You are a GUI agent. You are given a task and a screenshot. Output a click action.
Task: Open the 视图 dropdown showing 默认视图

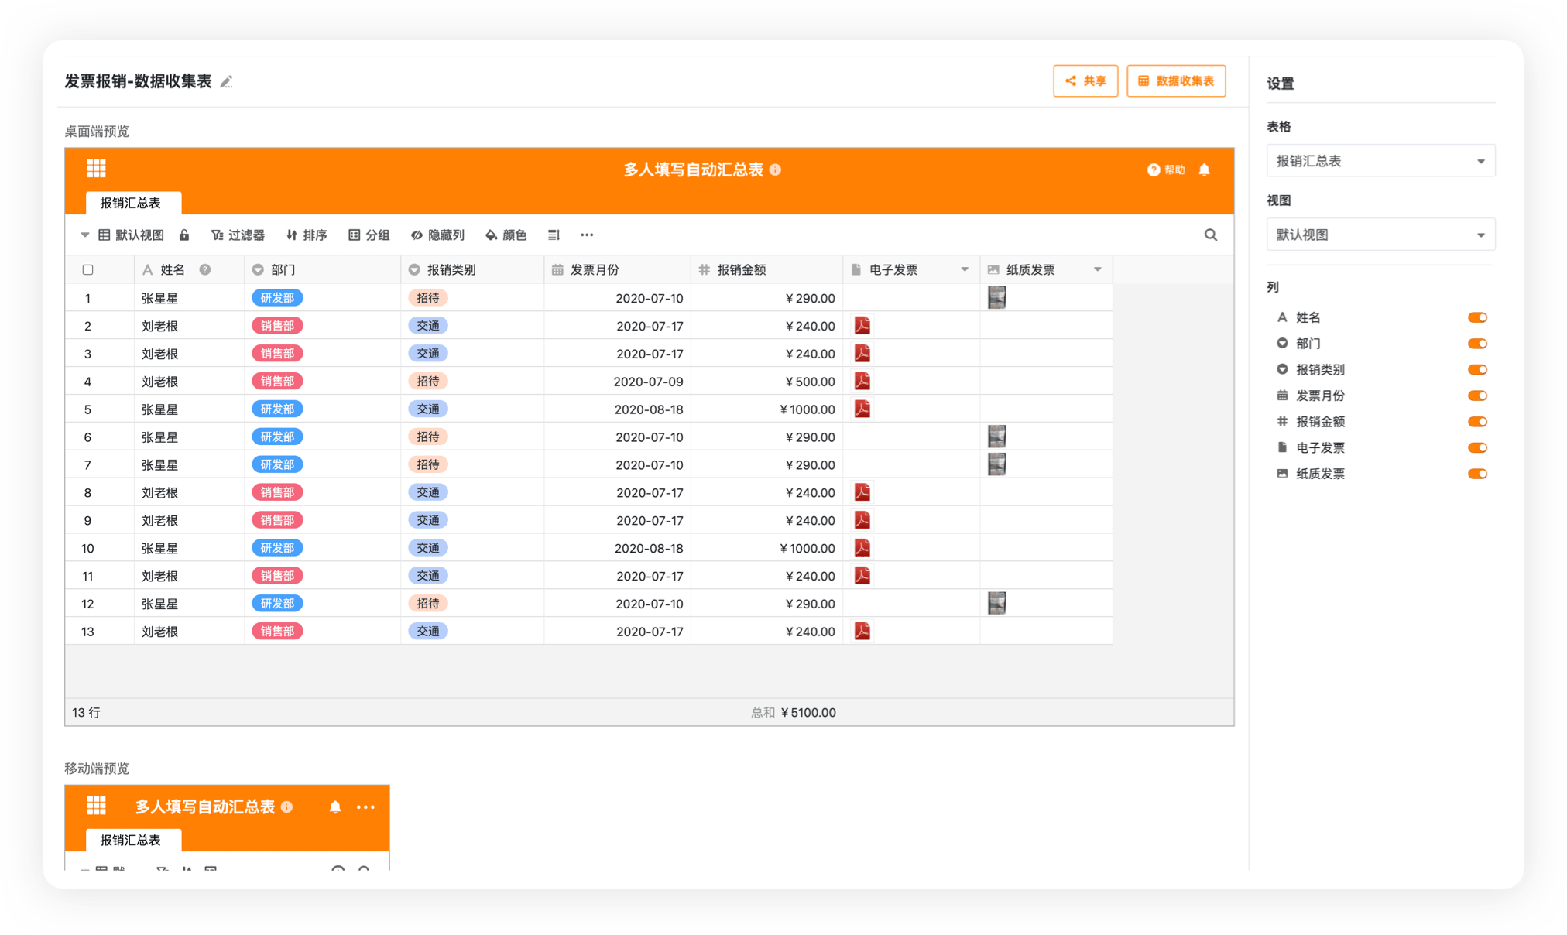(1380, 235)
